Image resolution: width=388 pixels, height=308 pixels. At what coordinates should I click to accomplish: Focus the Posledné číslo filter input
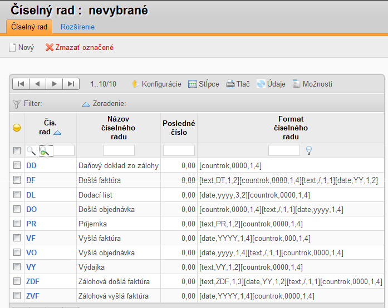(179, 150)
